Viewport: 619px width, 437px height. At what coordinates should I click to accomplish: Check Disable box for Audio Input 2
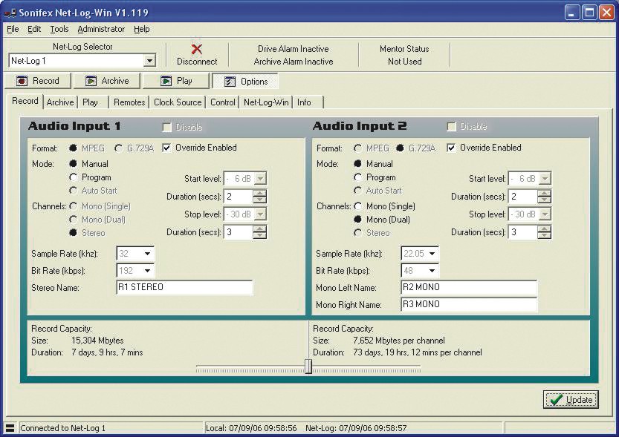(451, 126)
